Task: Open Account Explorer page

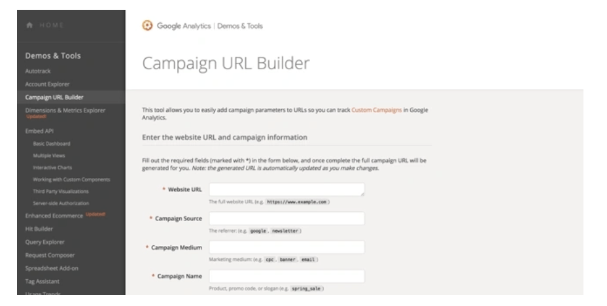Action: point(47,84)
